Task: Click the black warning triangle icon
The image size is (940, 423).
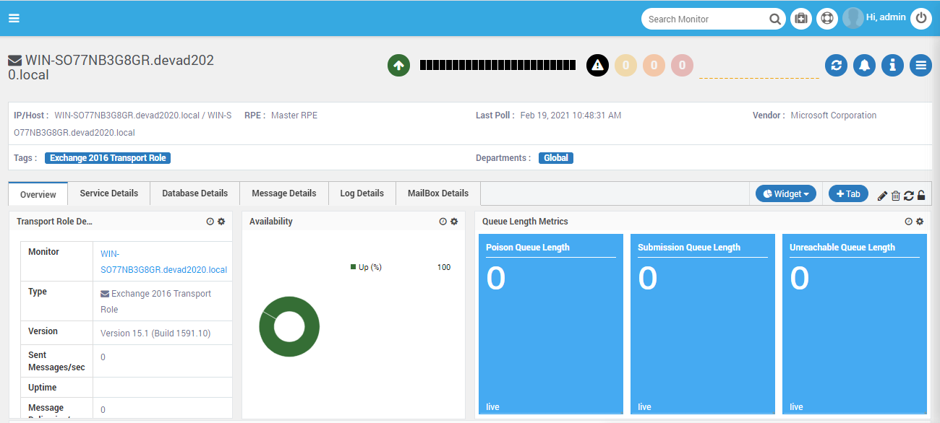Action: 597,66
